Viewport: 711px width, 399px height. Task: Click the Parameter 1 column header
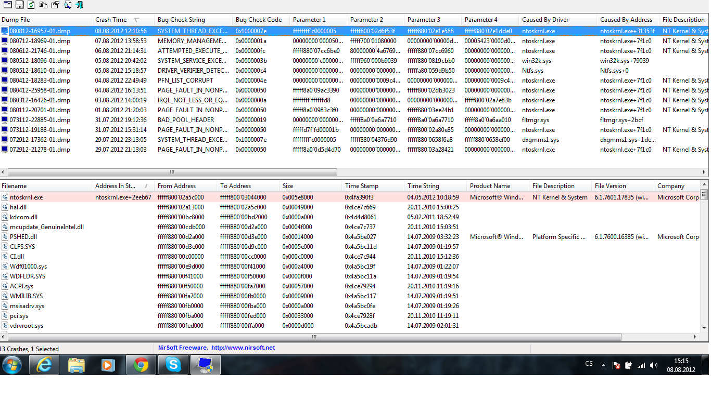point(319,20)
